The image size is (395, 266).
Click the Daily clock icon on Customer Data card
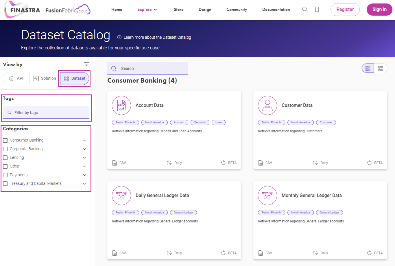[x=315, y=163]
